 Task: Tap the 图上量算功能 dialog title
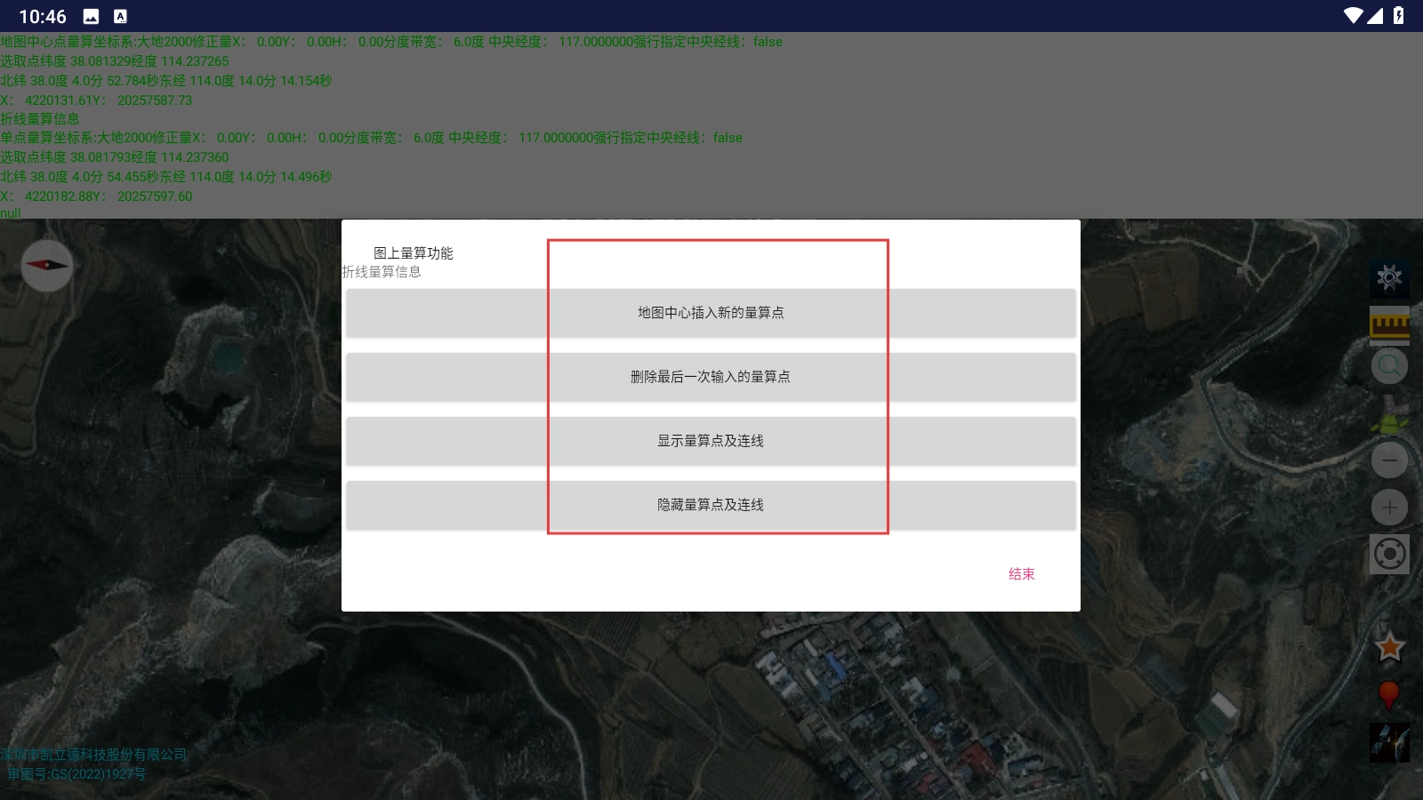click(x=413, y=253)
